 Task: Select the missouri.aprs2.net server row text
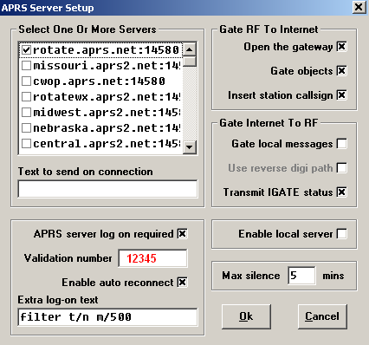click(x=107, y=66)
